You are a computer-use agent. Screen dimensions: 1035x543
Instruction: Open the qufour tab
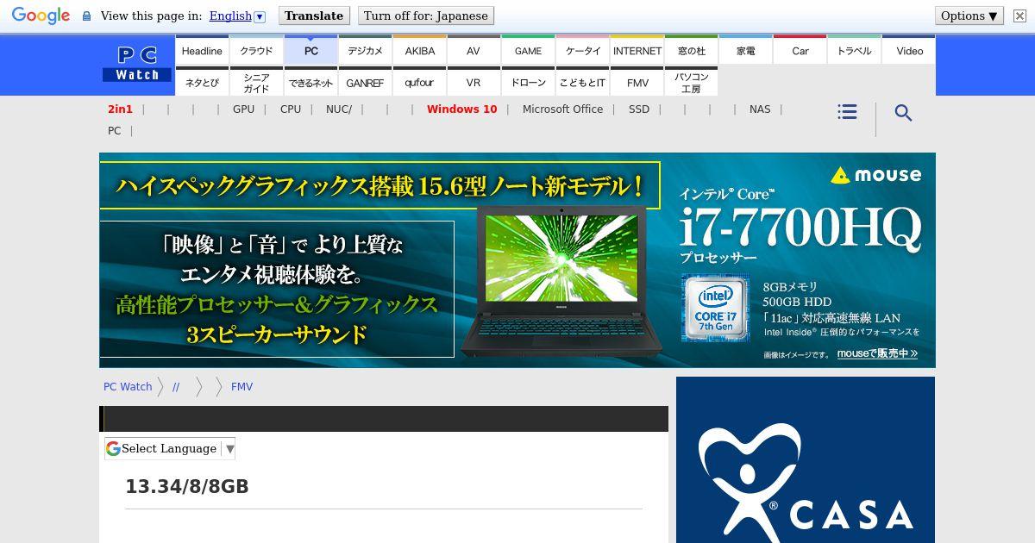click(420, 82)
